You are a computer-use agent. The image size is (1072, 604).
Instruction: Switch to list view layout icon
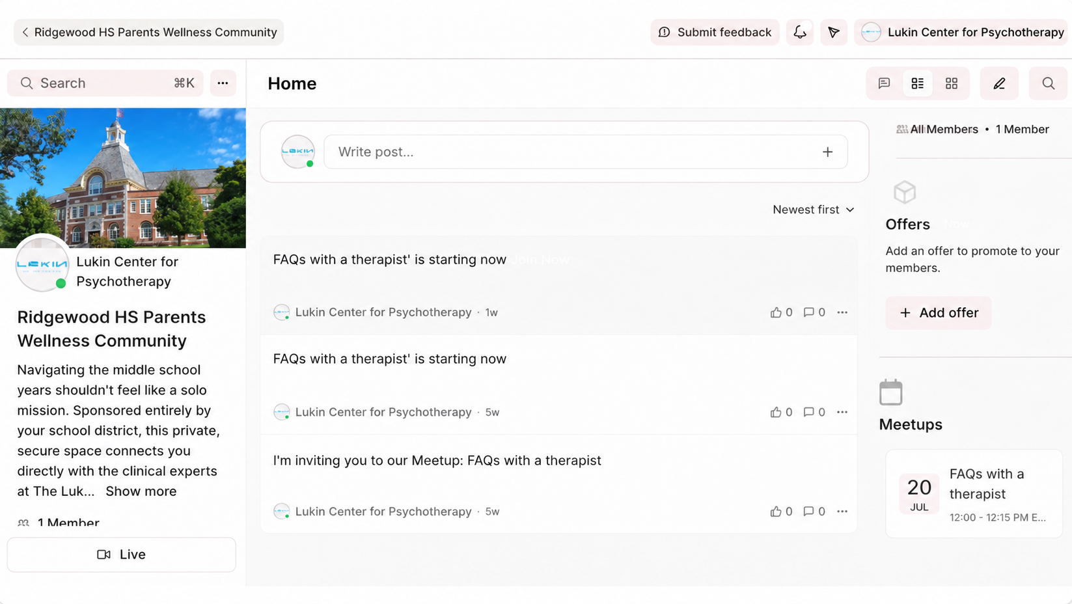918,83
